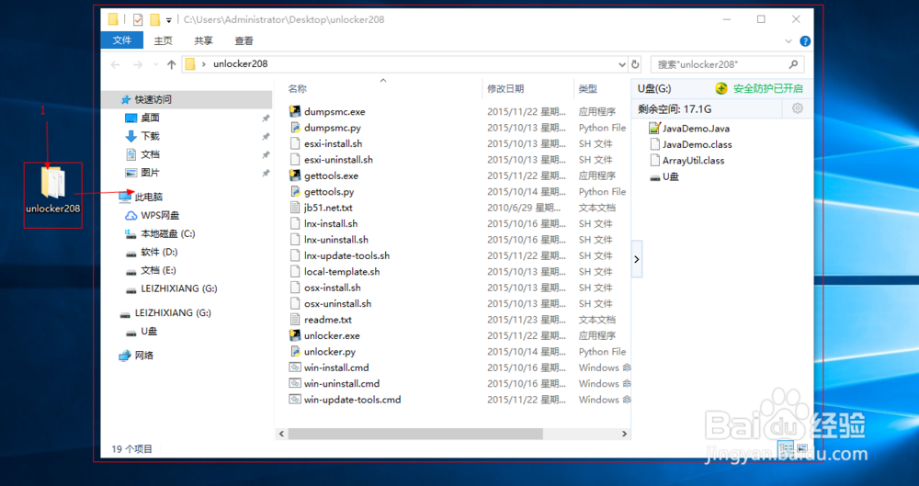Click the horizontal scrollbar thumb

[x=415, y=434]
